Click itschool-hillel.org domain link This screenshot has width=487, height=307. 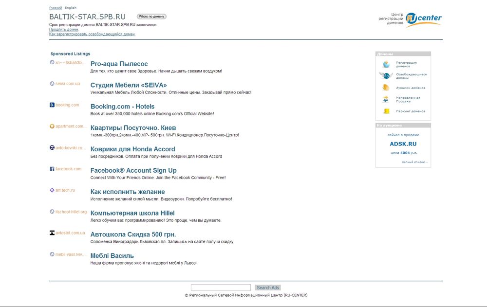(x=71, y=212)
